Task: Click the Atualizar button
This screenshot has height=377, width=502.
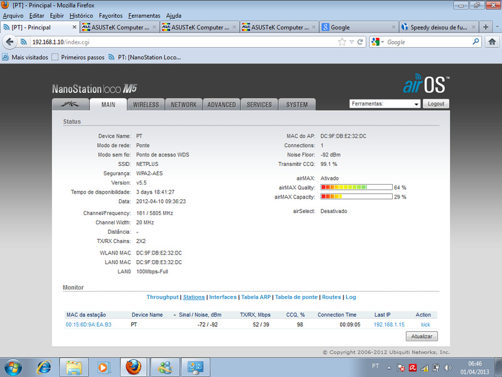Action: click(x=422, y=336)
